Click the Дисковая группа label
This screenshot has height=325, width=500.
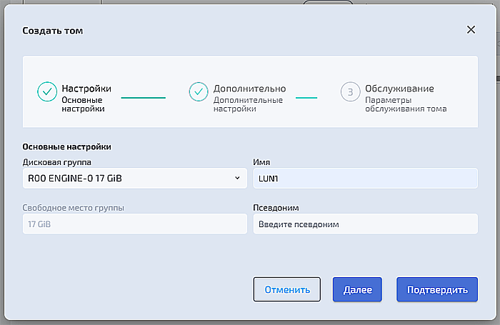click(x=56, y=162)
